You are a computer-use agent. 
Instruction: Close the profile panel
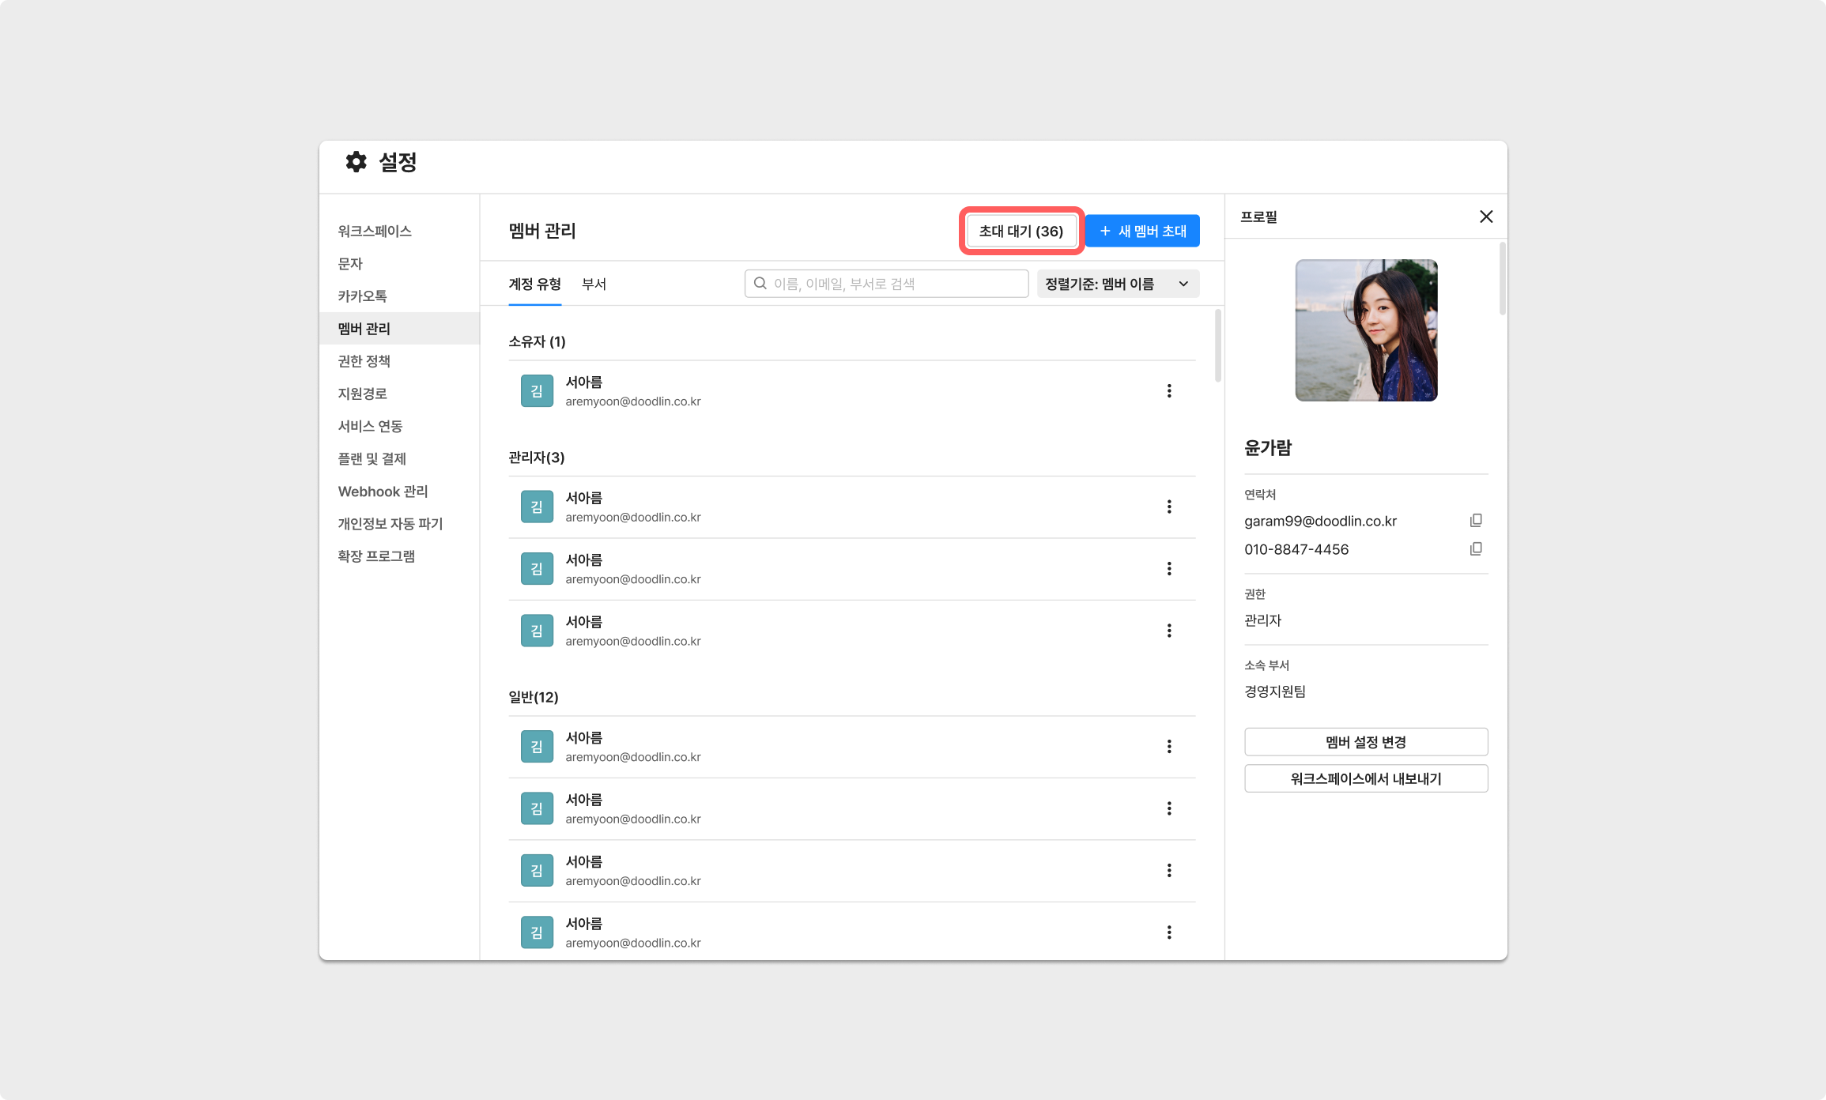click(1485, 217)
